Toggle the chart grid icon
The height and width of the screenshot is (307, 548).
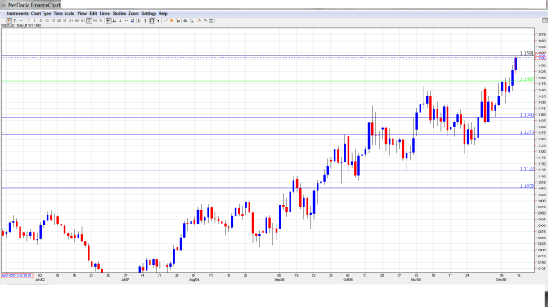click(115, 20)
